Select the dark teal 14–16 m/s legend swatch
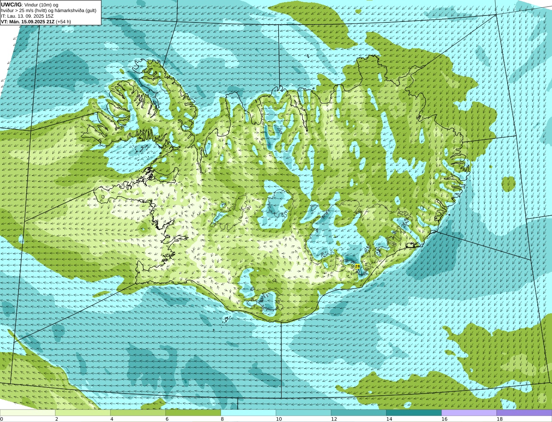 pyautogui.click(x=414, y=413)
